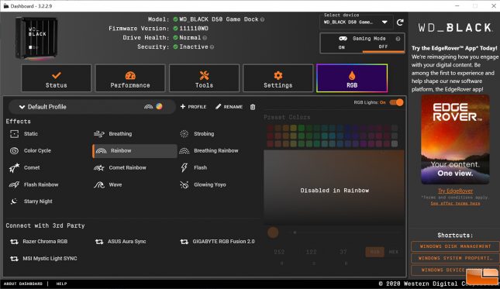Viewport: 500px width, 289px height.
Task: Click the rainbow icon in profile bar
Action: click(148, 106)
